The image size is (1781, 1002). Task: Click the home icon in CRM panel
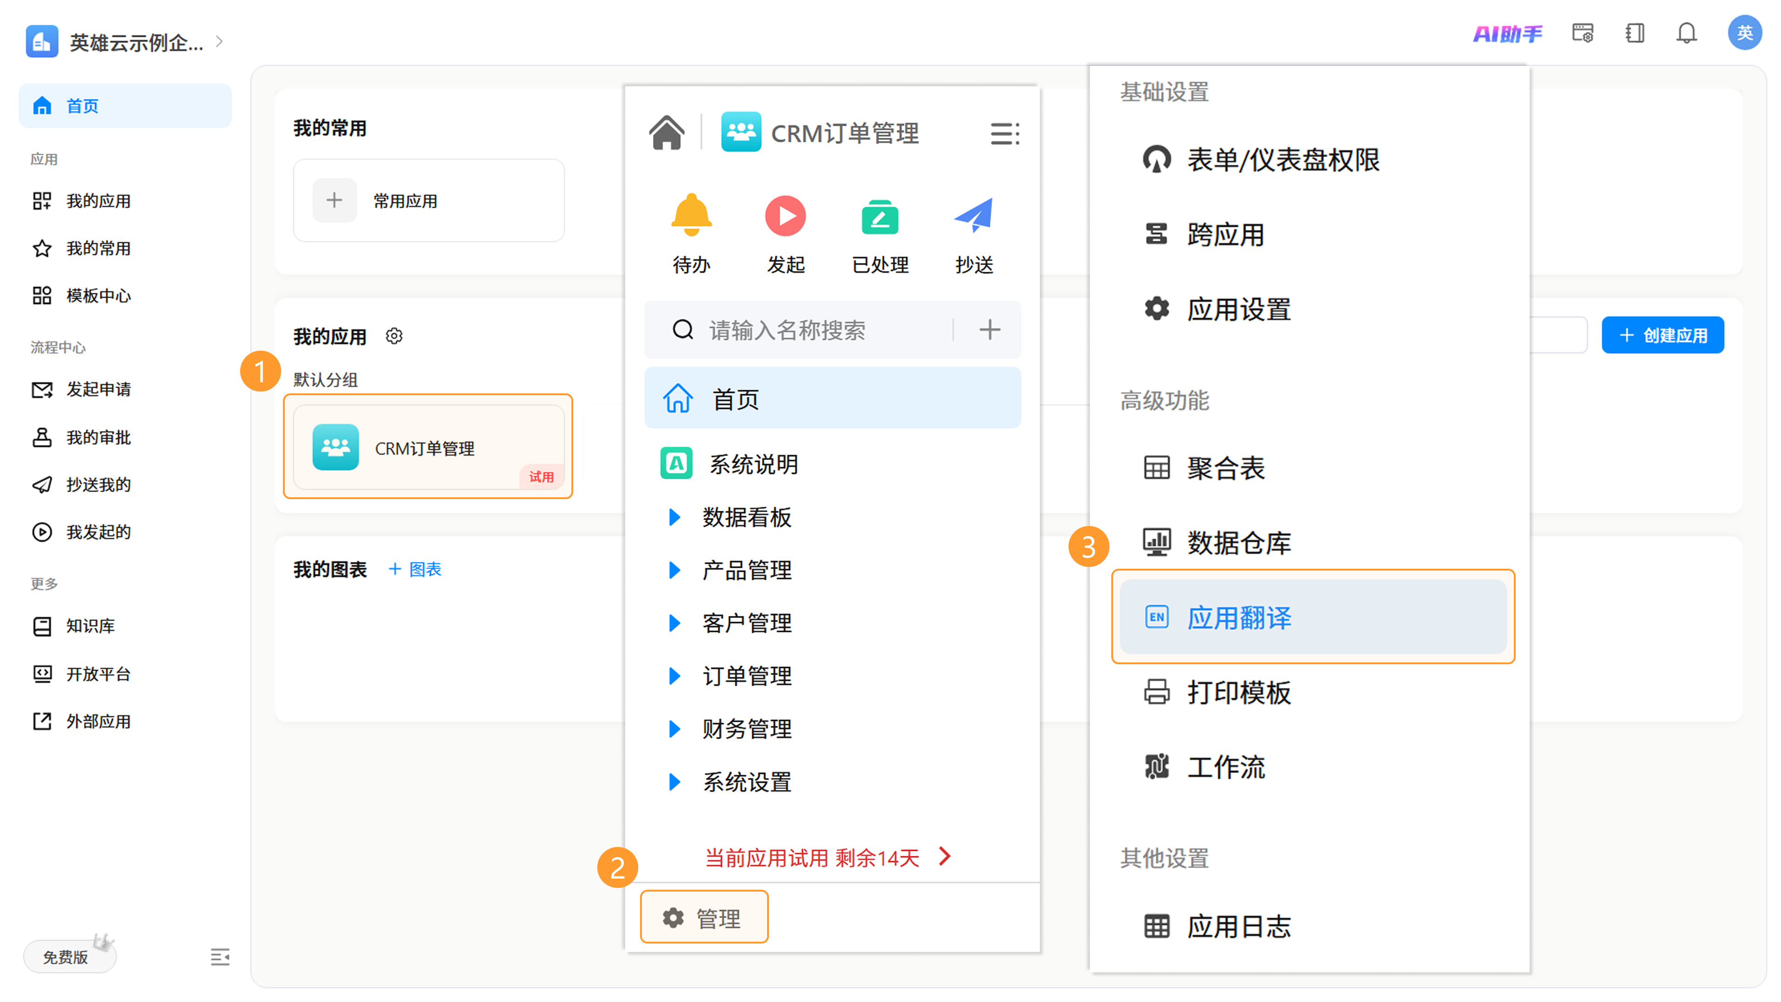[x=666, y=132]
